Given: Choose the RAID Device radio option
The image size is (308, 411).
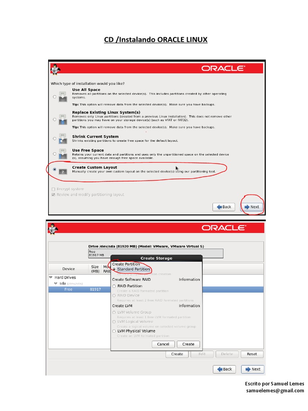Looking at the screenshot, I should (114, 296).
